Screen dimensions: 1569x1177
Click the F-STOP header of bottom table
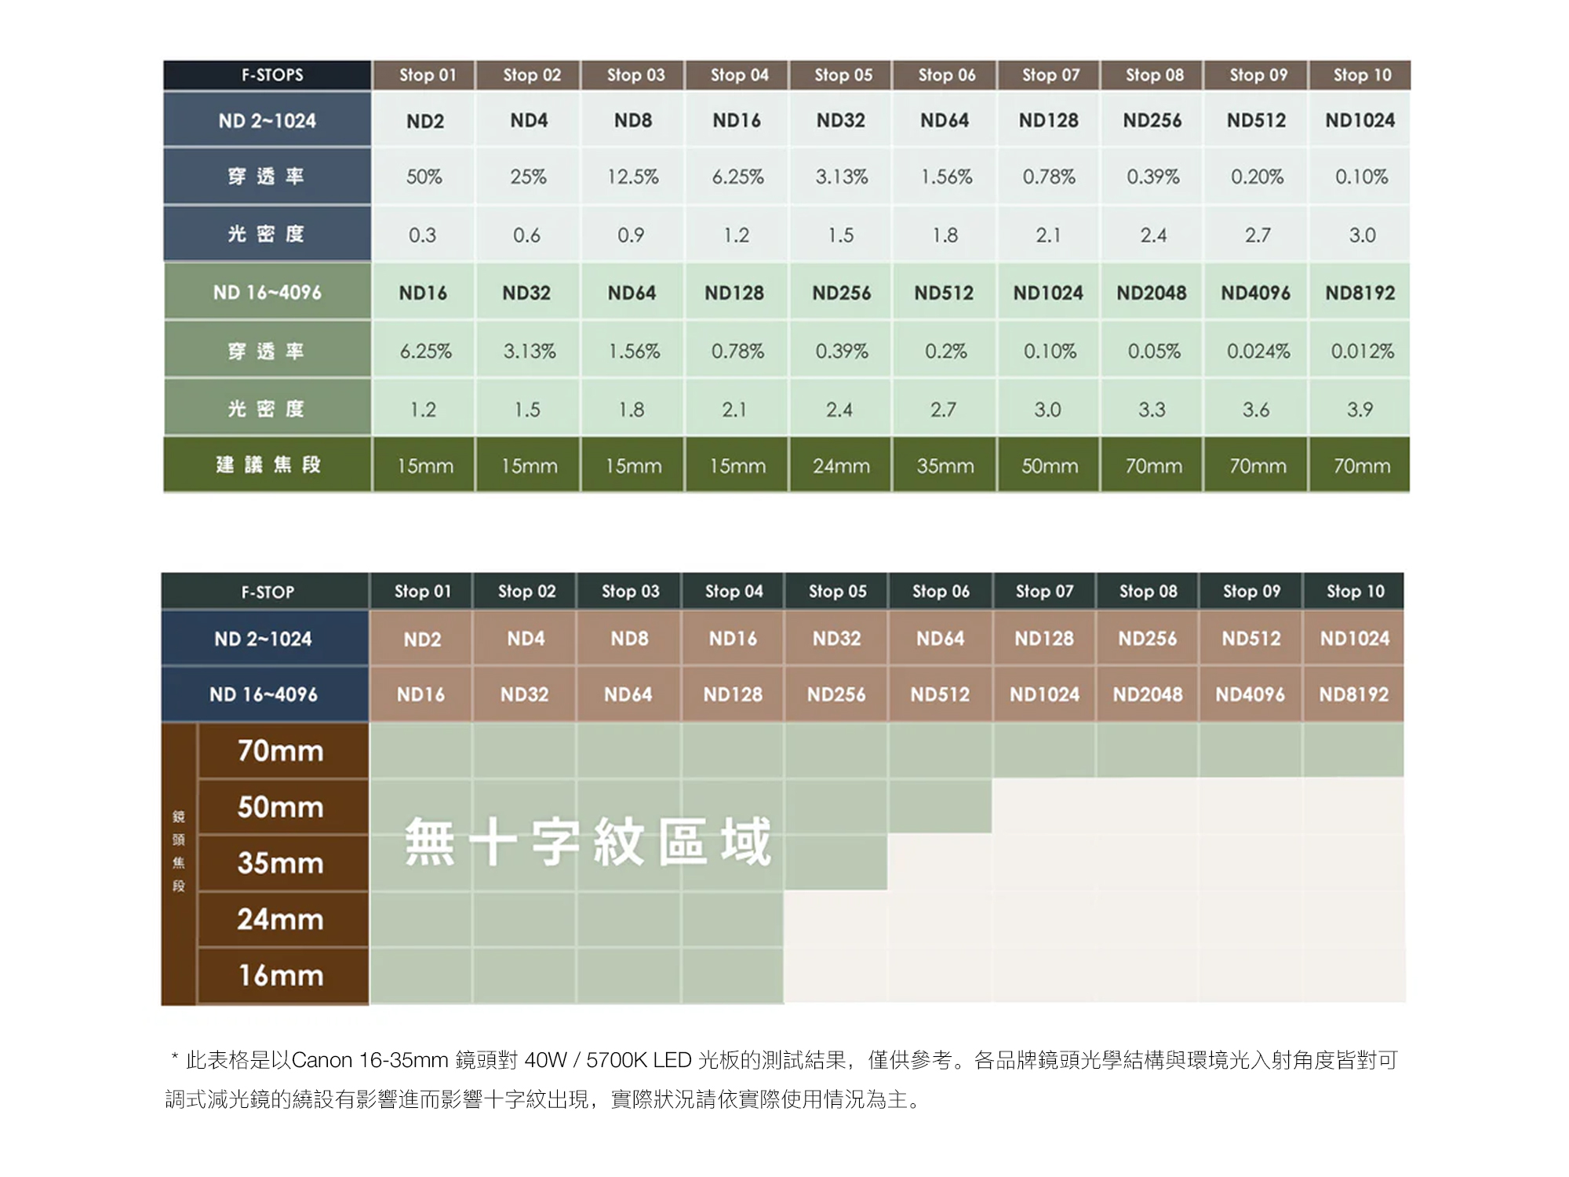click(267, 592)
